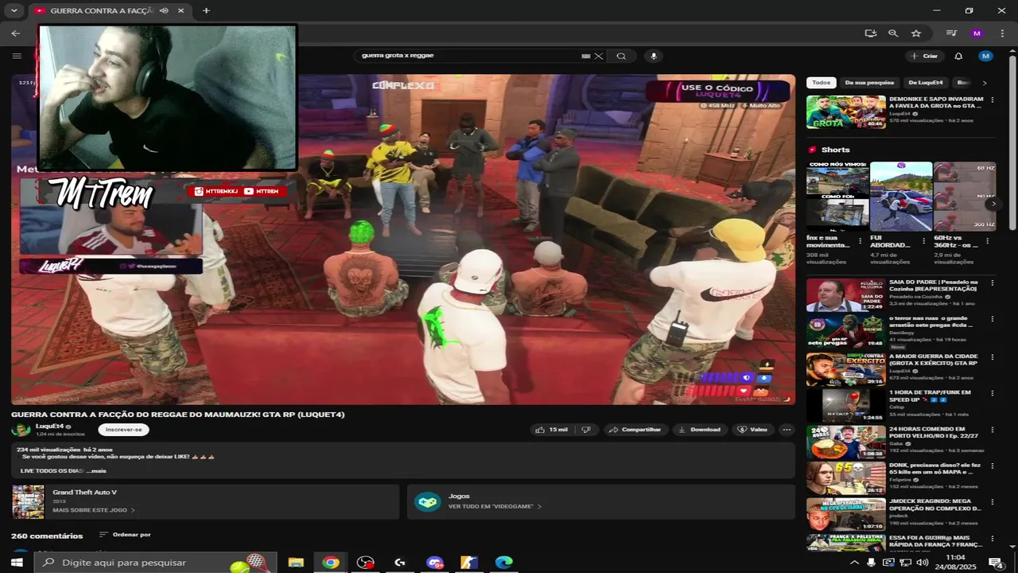Click the Criar button
The width and height of the screenshot is (1018, 573).
click(924, 56)
